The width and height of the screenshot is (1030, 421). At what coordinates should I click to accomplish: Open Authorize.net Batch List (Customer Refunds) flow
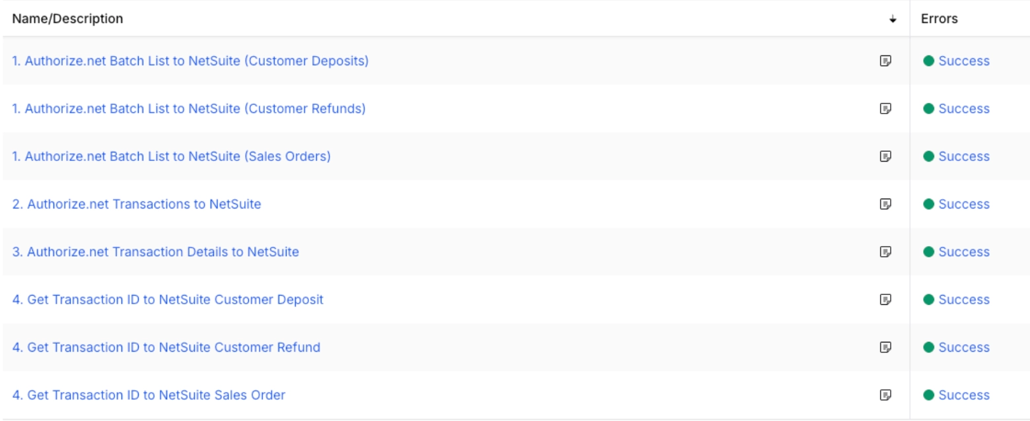(189, 109)
